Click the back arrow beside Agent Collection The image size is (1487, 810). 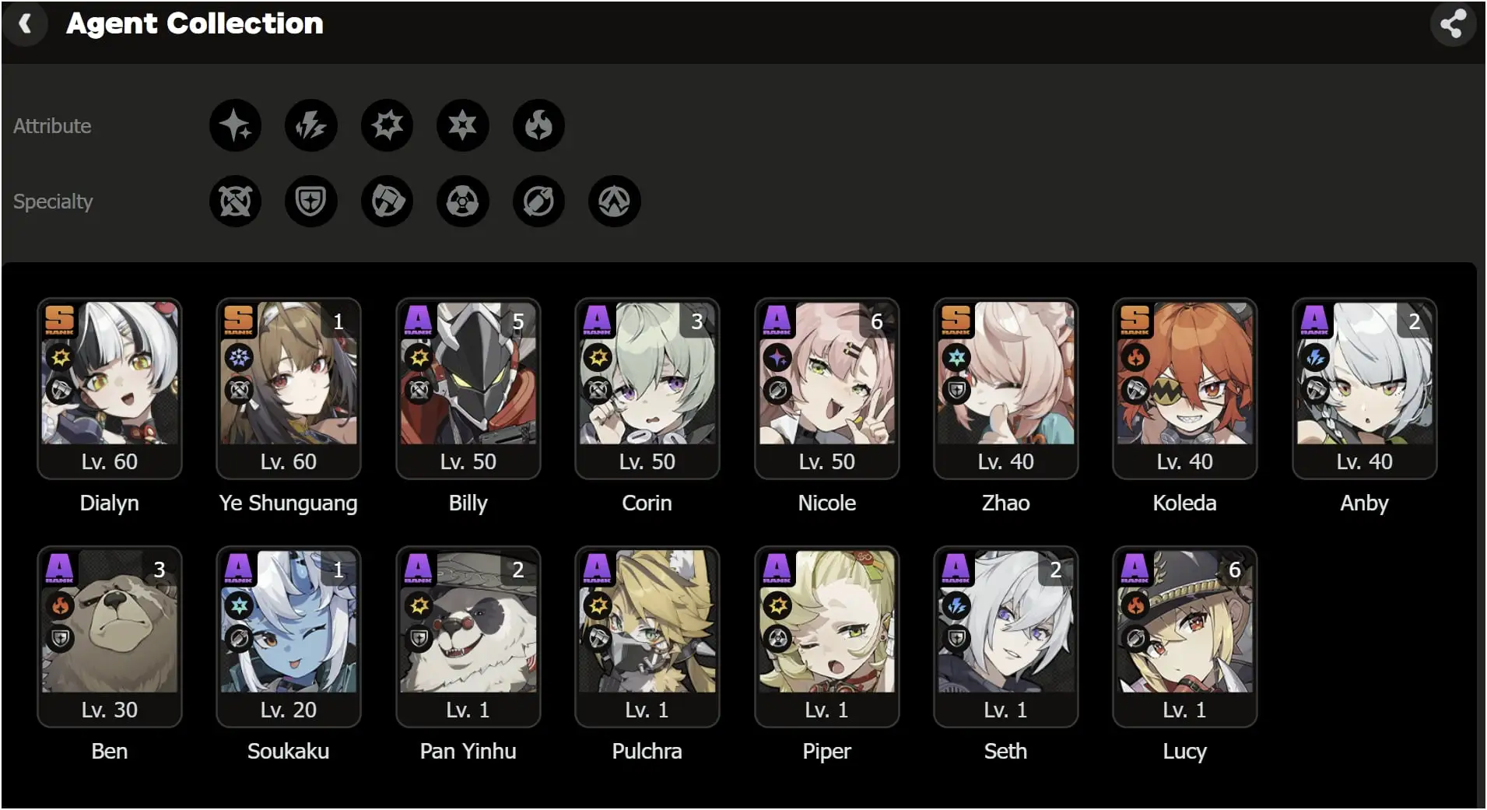pyautogui.click(x=25, y=24)
